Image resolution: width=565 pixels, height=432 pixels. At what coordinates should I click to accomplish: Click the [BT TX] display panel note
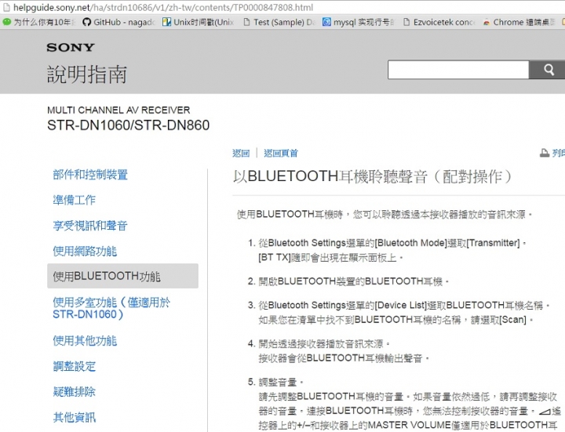pos(330,258)
